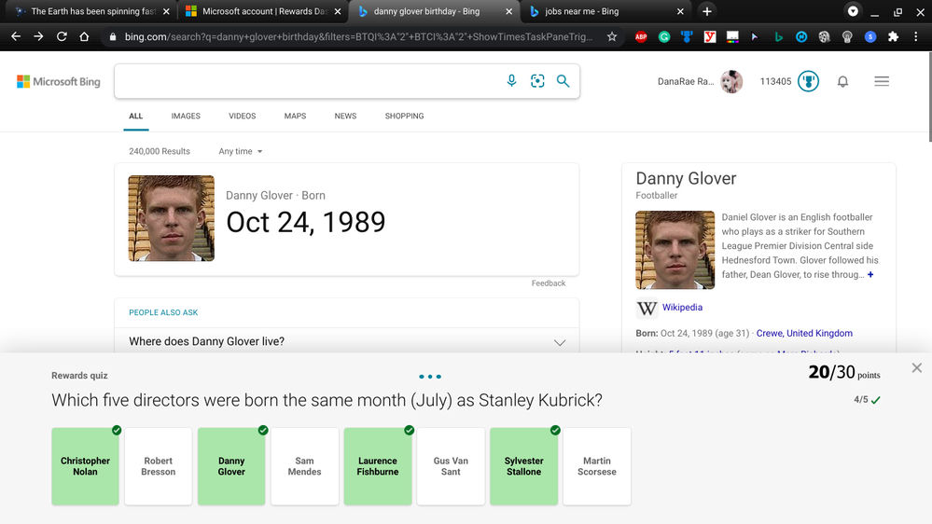This screenshot has height=524, width=932.
Task: Open the Grammarly extension icon
Action: (664, 37)
